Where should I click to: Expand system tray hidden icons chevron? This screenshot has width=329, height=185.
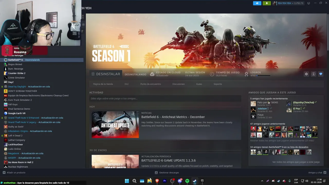tap(262, 181)
